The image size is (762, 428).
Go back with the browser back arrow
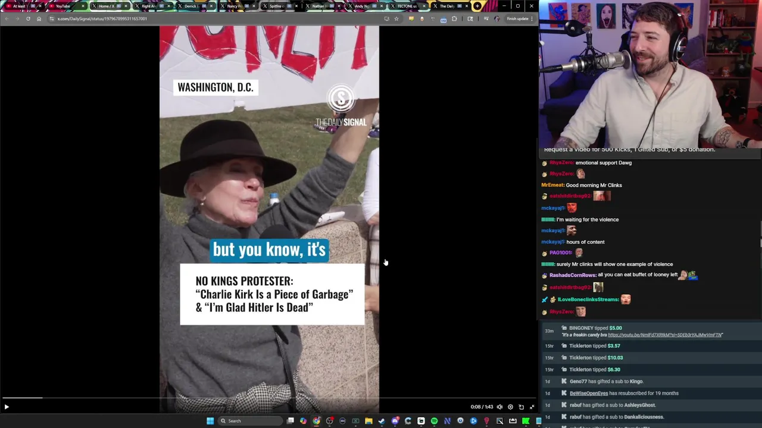tap(7, 18)
